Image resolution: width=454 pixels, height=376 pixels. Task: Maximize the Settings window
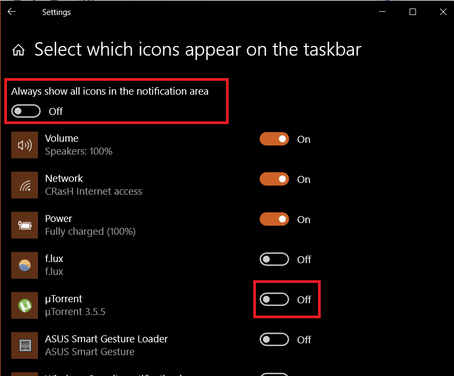[x=412, y=12]
